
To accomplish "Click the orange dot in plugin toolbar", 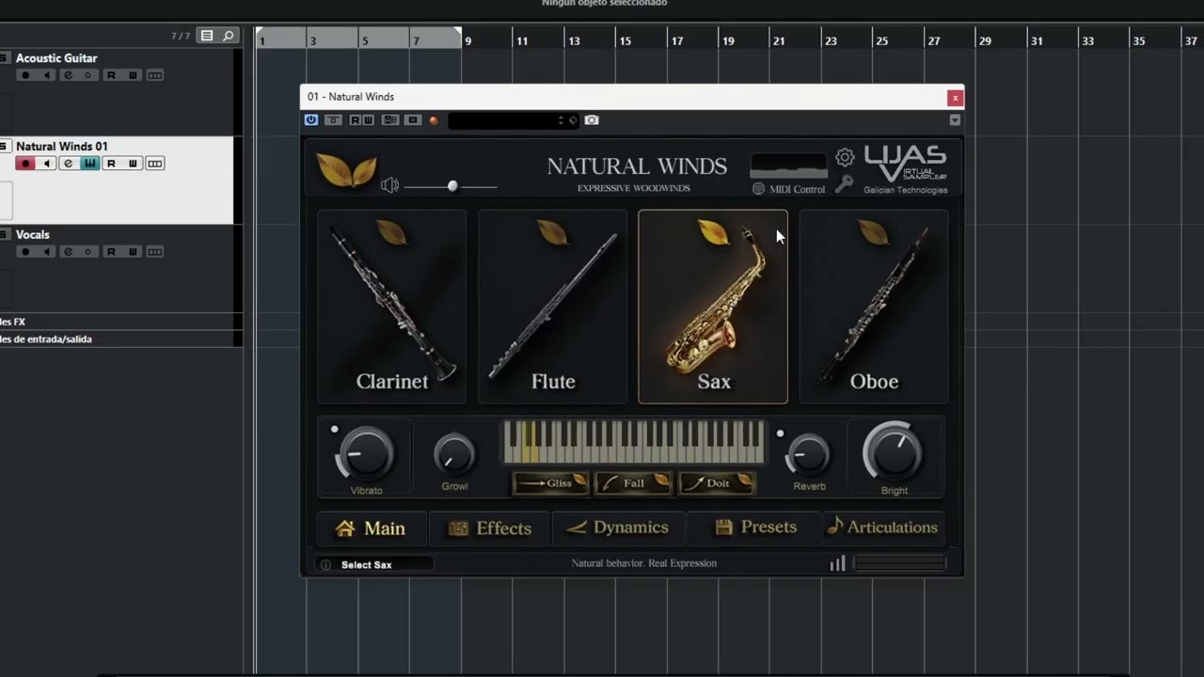I will [x=434, y=120].
